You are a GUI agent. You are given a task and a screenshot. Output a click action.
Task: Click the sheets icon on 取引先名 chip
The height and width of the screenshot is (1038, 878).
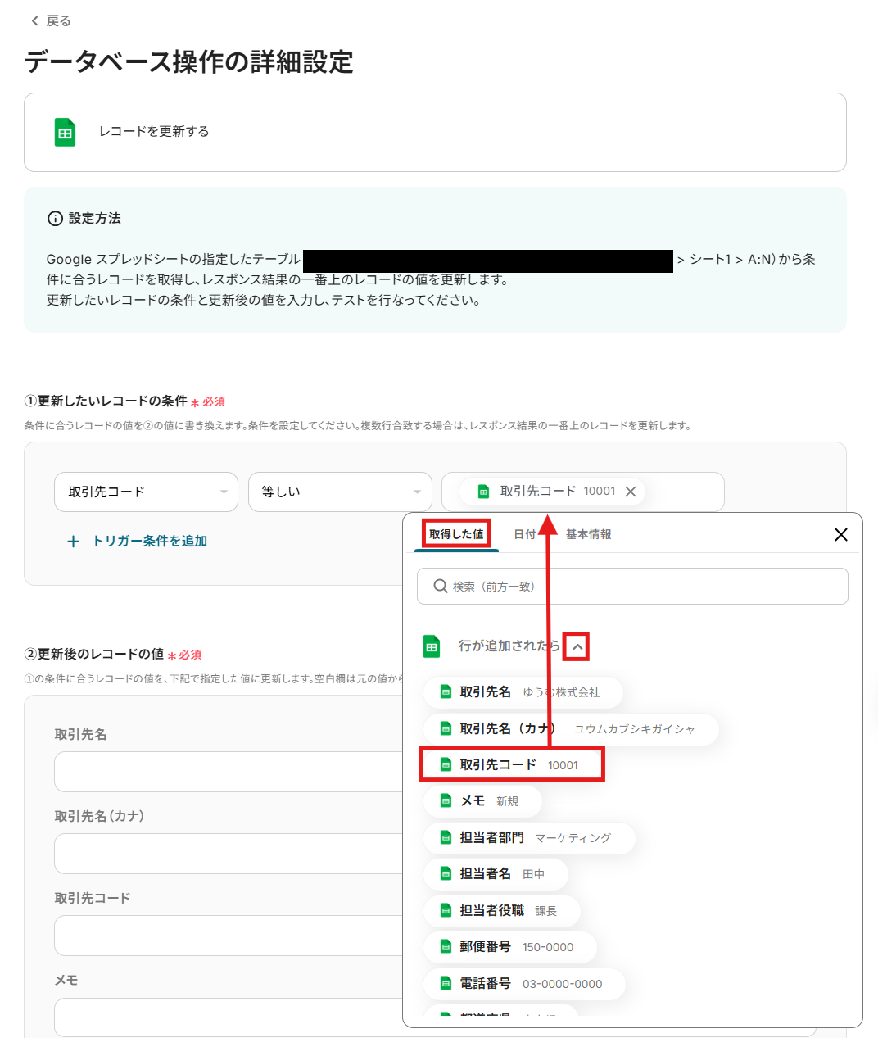tap(446, 692)
